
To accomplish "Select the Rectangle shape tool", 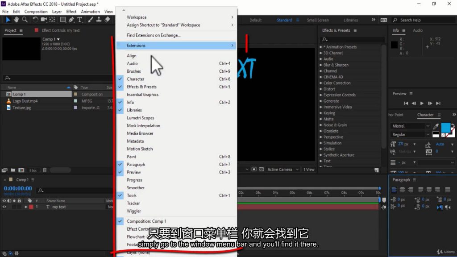I will [62, 20].
